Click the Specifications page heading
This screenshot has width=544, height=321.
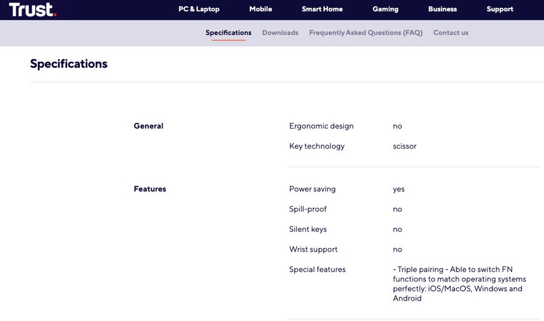pyautogui.click(x=69, y=64)
